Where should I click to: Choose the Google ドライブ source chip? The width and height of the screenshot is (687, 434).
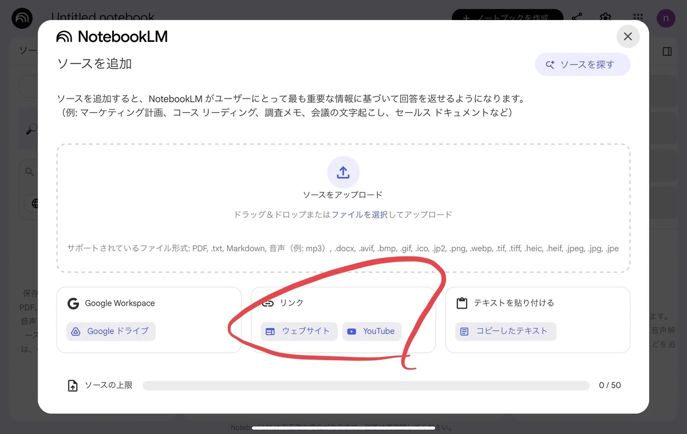coord(111,331)
